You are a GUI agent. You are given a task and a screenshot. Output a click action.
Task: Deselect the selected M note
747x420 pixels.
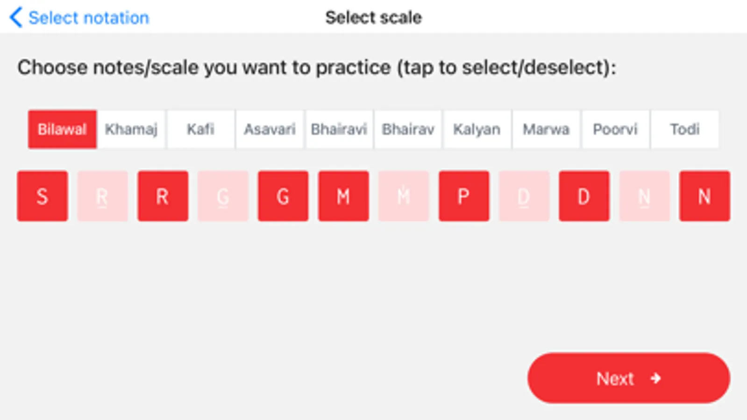tap(343, 196)
